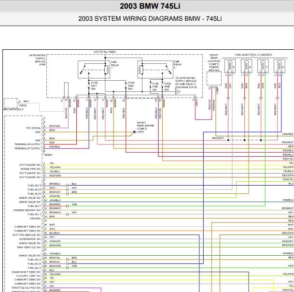Viewport: 294px width, 292px height.
Task: Click the "FUEL INJECTORS, CYLINDERS" label
Action: [x=253, y=55]
